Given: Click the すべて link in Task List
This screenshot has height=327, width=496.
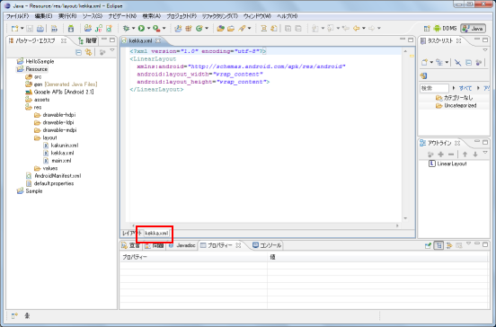Looking at the screenshot, I should [x=465, y=88].
